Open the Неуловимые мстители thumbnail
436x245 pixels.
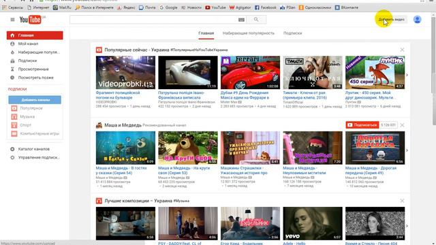pyautogui.click(x=313, y=148)
